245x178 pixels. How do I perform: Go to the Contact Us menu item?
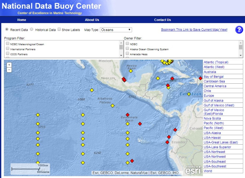[x=163, y=20]
